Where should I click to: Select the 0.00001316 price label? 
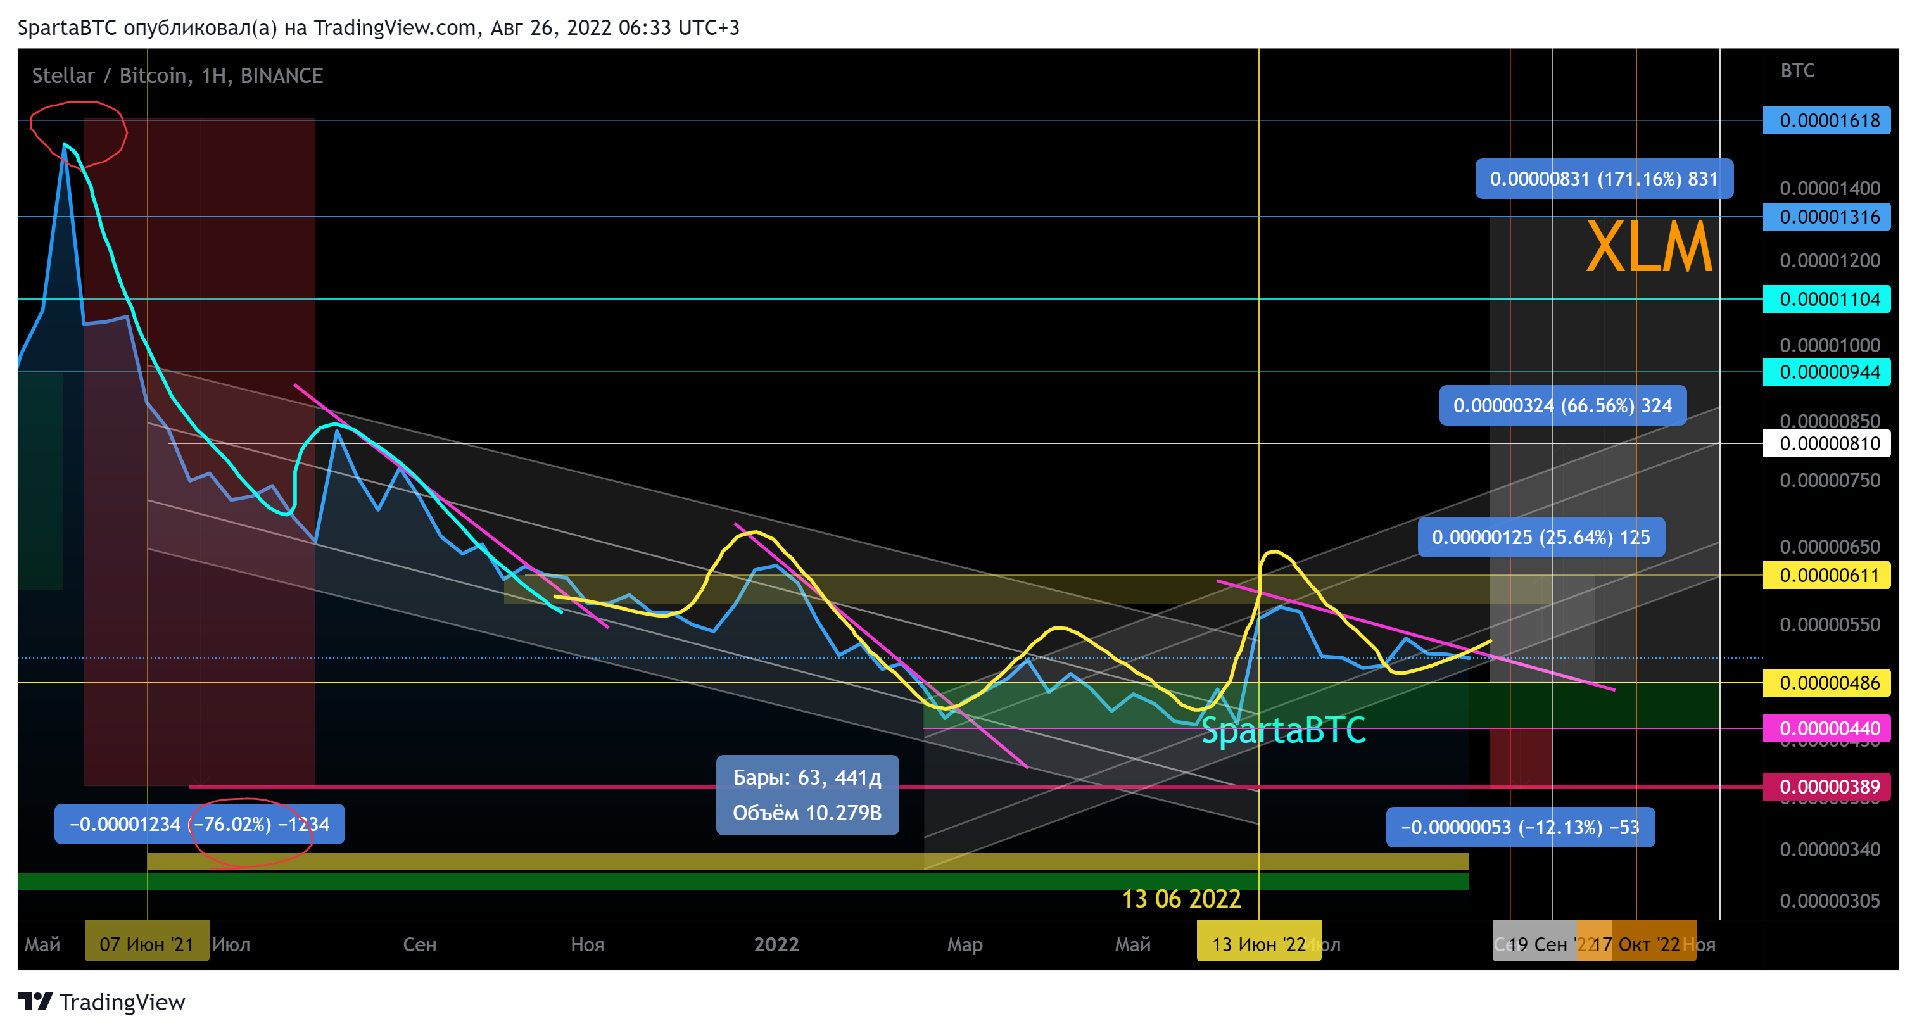1826,217
